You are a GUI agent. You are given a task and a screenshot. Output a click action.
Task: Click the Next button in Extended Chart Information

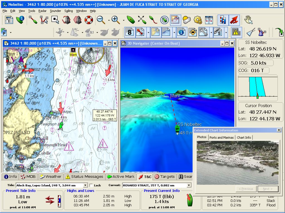(x=268, y=189)
